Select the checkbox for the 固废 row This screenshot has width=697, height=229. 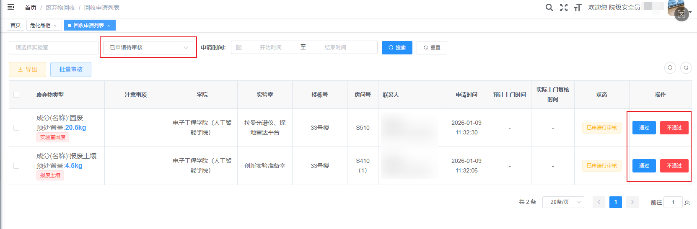[16, 128]
